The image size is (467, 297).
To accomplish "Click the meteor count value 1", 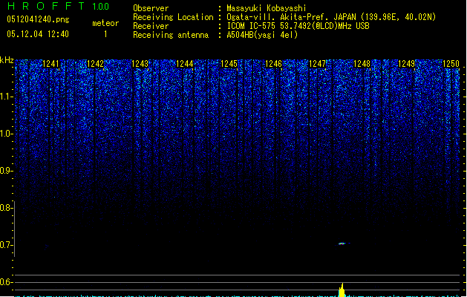I will click(x=105, y=34).
